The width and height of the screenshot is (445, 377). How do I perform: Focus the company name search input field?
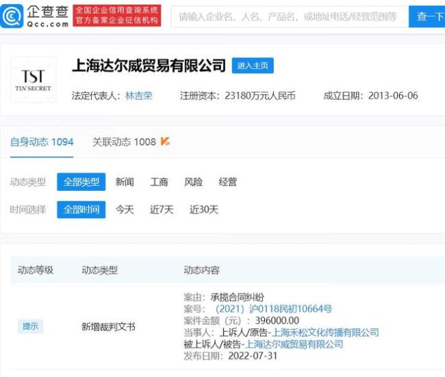pyautogui.click(x=288, y=16)
